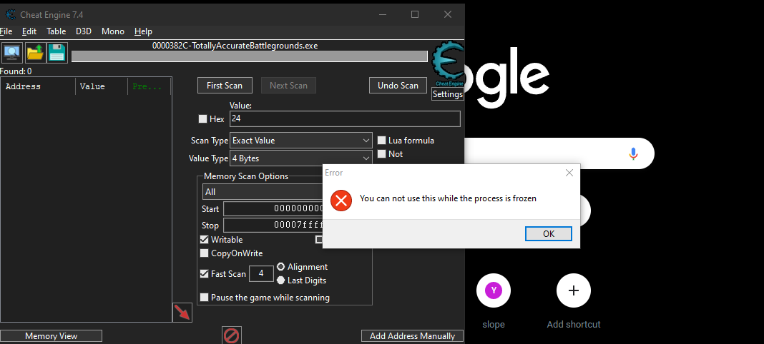Click the Address column header
Screen dimensions: 764x344
(x=39, y=86)
